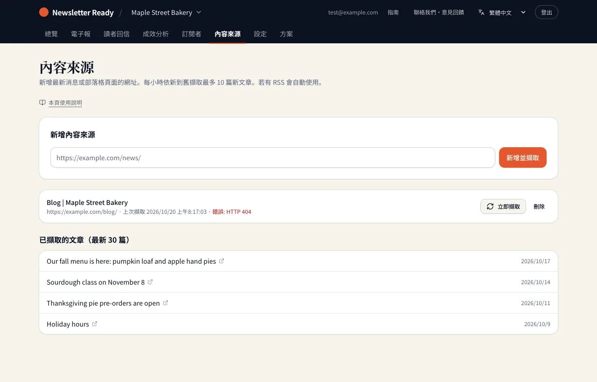Open the 本頁使用說明 link
Screen dimensions: 597x382
(65, 102)
